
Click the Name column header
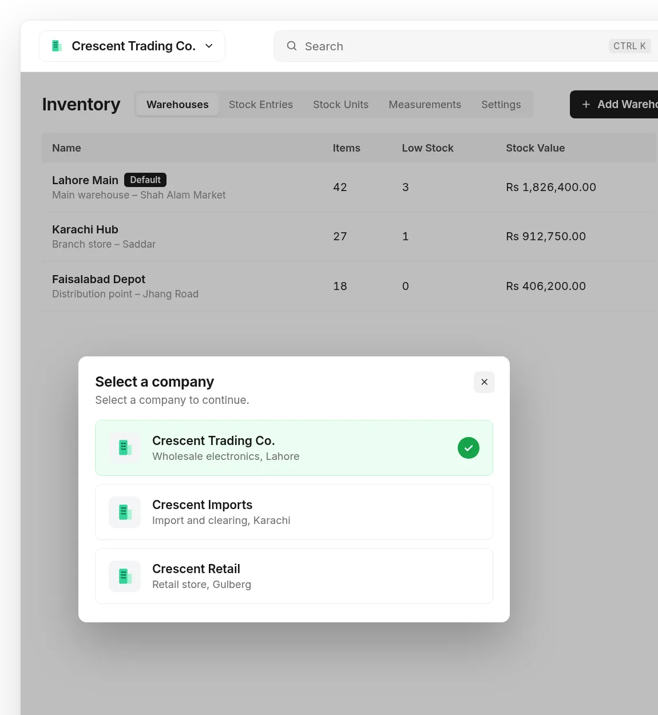pos(66,148)
